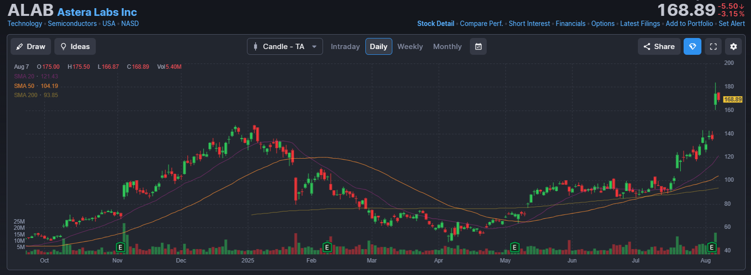This screenshot has width=751, height=275.
Task: Open the calendar date range icon
Action: tap(478, 47)
